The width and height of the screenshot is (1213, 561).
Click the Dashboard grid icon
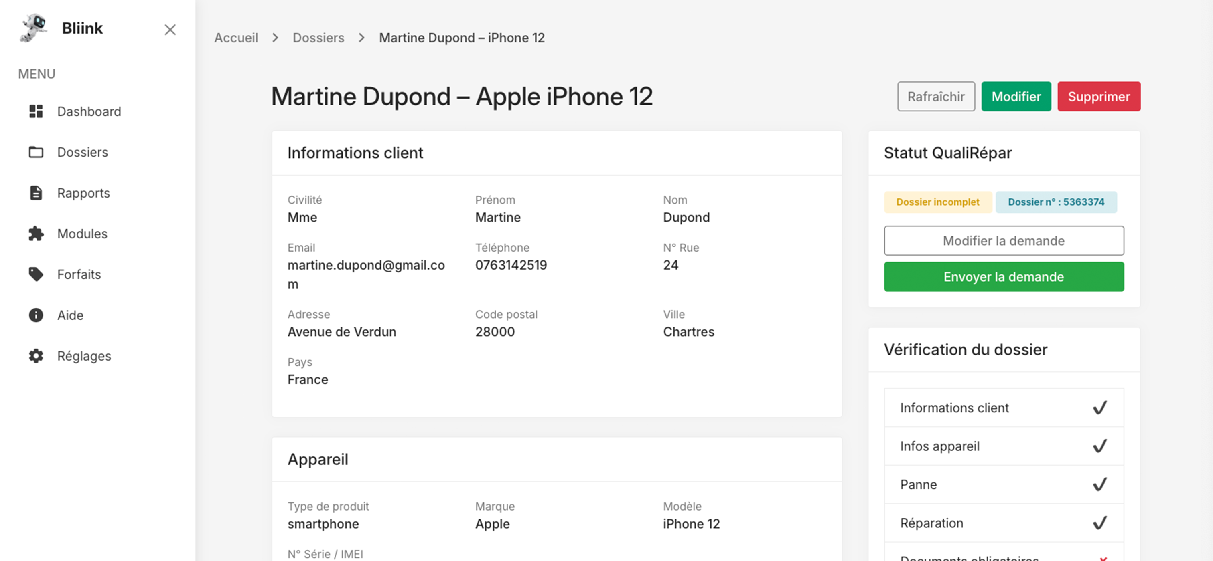36,111
